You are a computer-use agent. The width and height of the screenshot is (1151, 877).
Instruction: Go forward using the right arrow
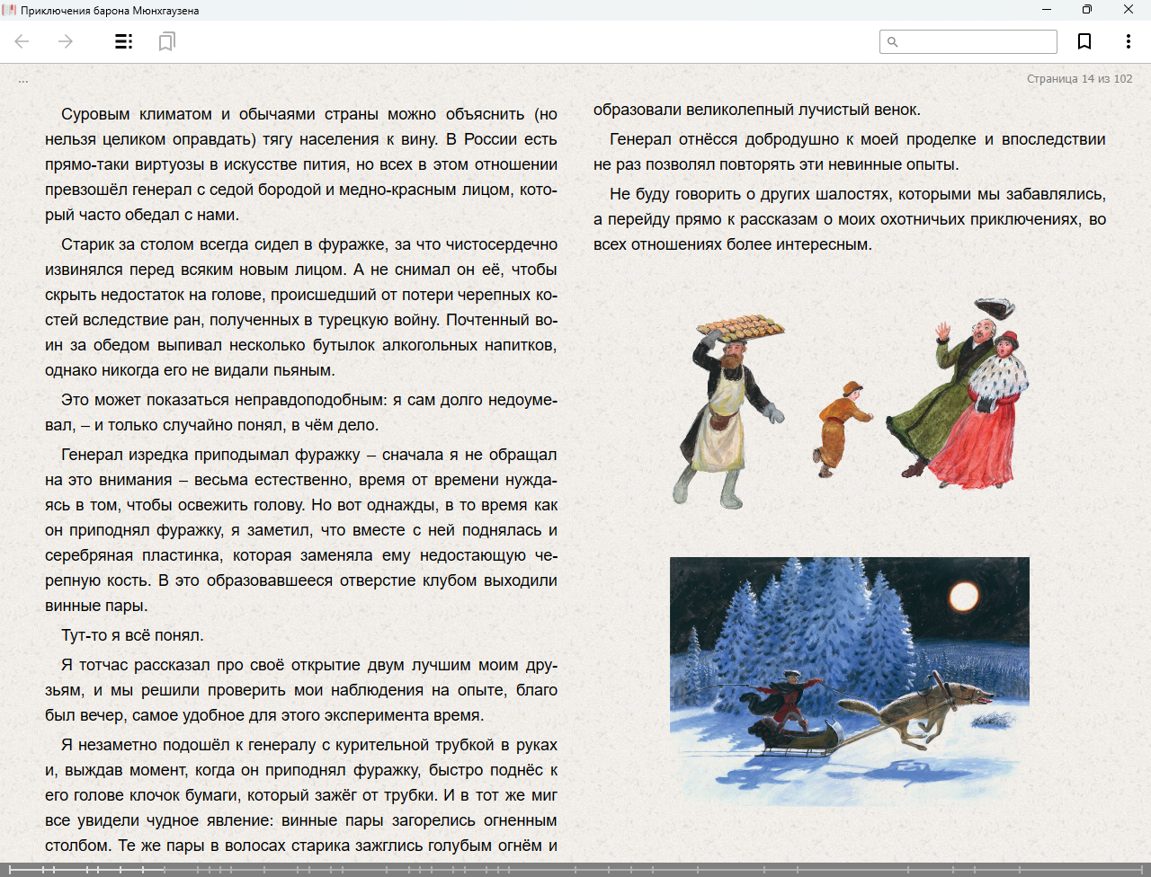click(66, 41)
